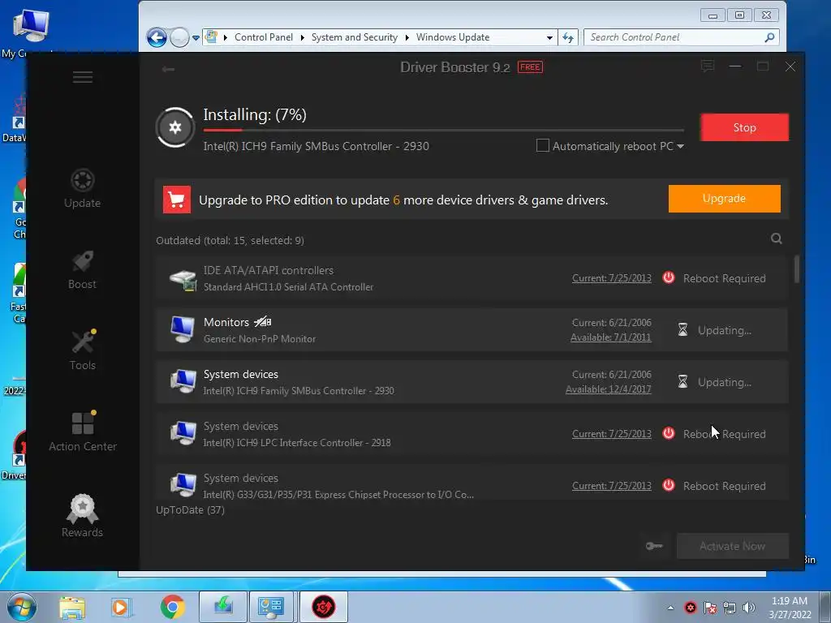The width and height of the screenshot is (831, 623).
Task: Open the Update section in sidebar
Action: point(82,188)
